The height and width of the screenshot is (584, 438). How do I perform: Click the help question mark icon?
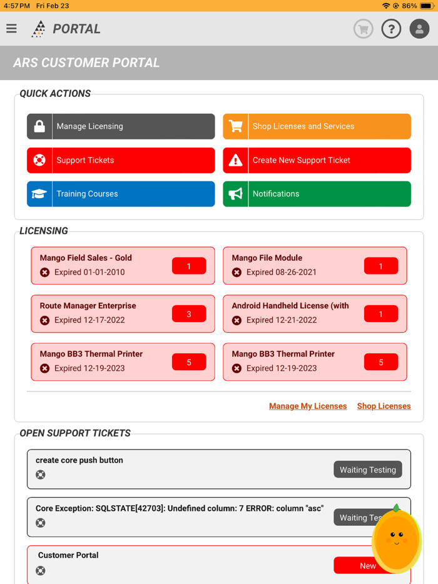point(391,29)
